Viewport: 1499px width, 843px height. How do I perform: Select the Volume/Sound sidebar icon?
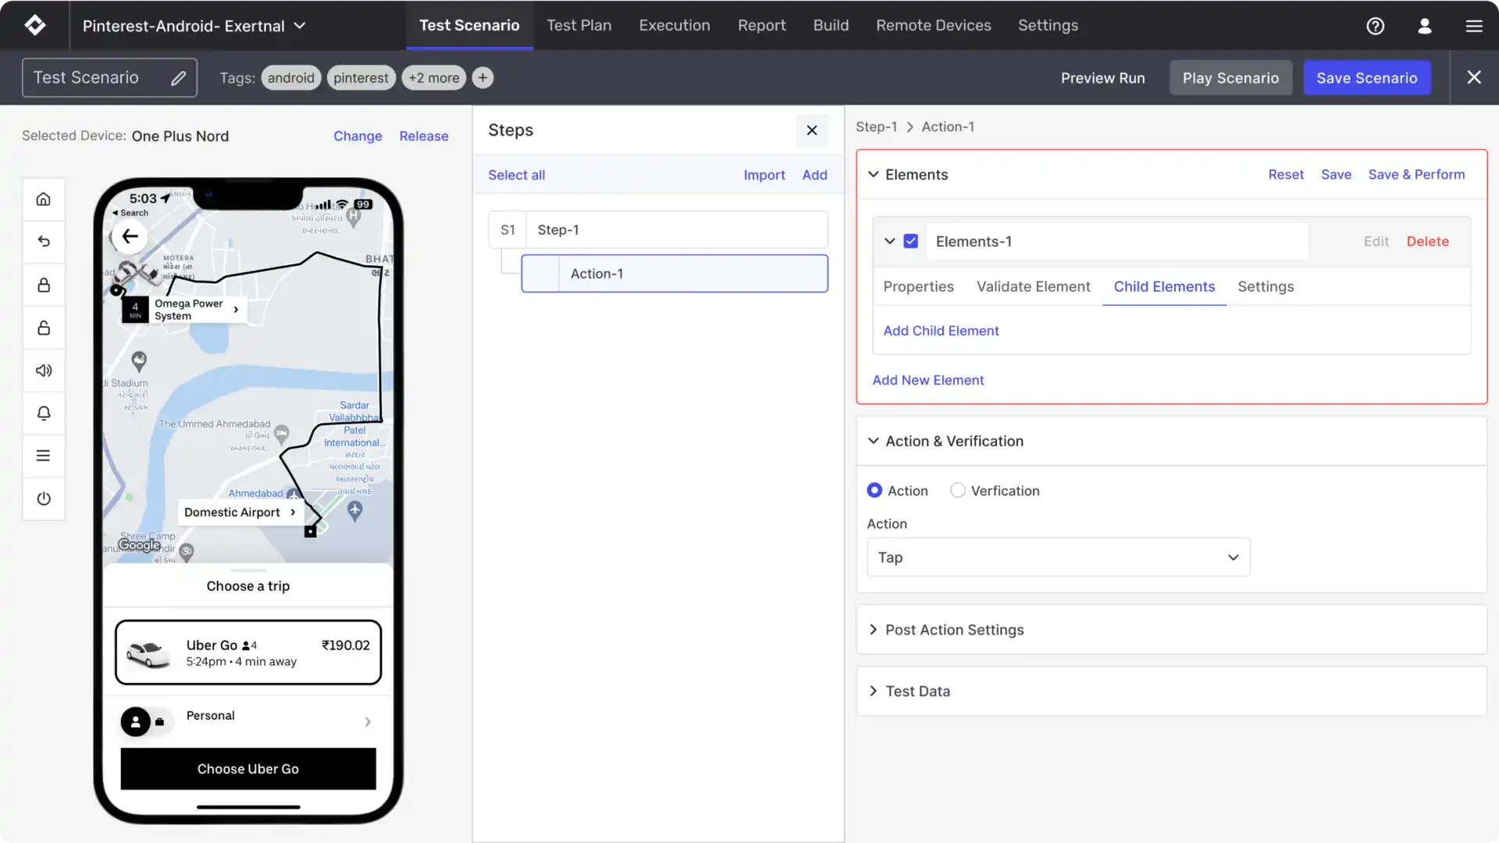click(x=43, y=371)
